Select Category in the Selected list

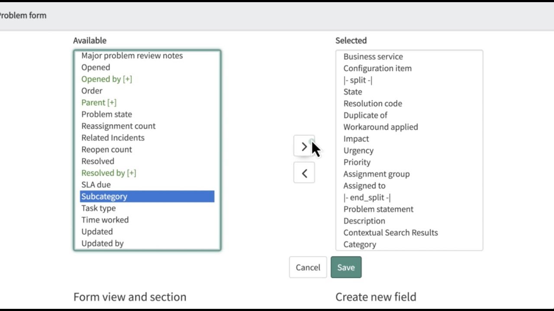(359, 244)
